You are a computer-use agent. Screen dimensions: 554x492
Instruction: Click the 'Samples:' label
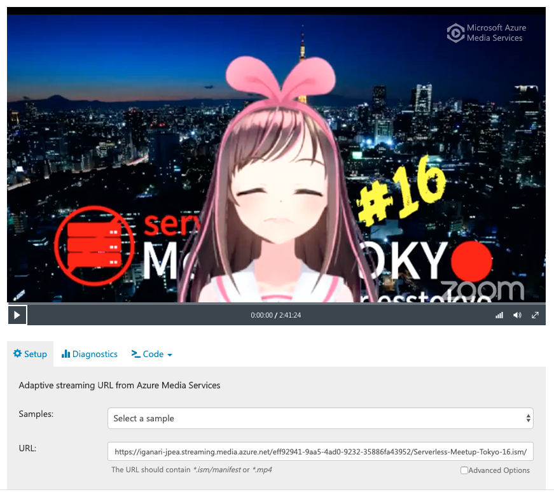(36, 414)
